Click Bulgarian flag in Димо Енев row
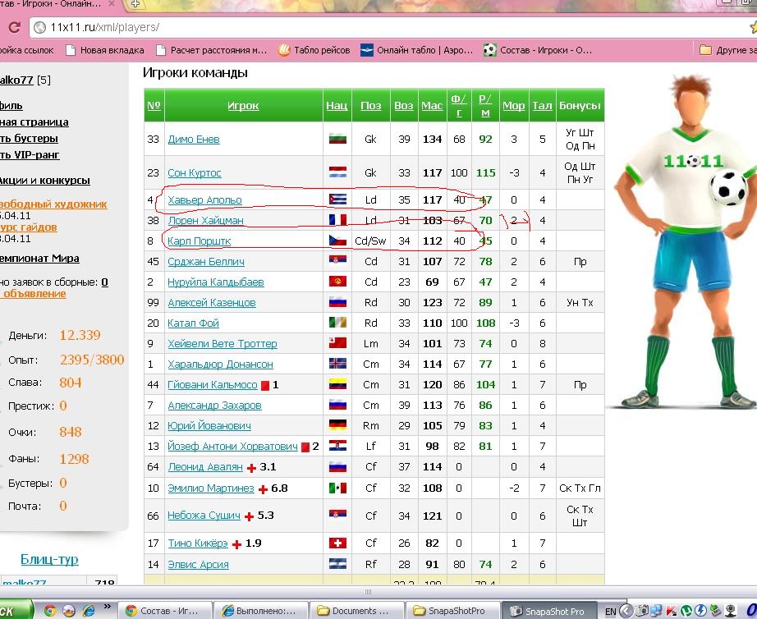The image size is (757, 619). [x=337, y=140]
